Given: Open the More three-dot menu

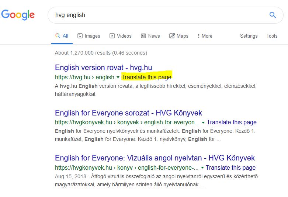Looking at the screenshot, I should click(205, 36).
